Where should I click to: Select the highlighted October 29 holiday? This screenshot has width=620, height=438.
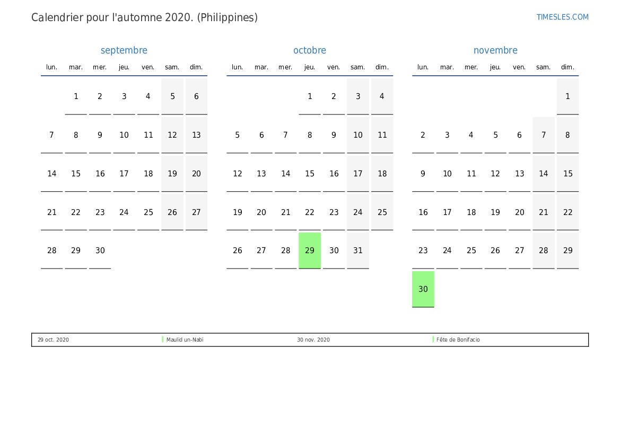[x=310, y=251]
